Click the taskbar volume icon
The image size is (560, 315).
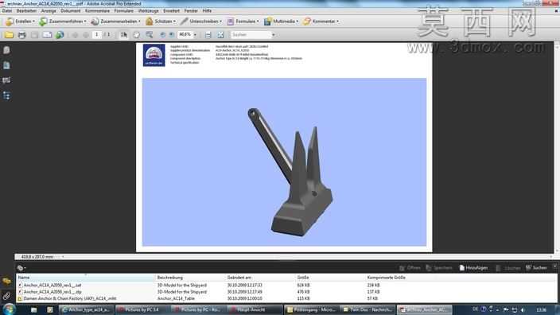pos(523,309)
